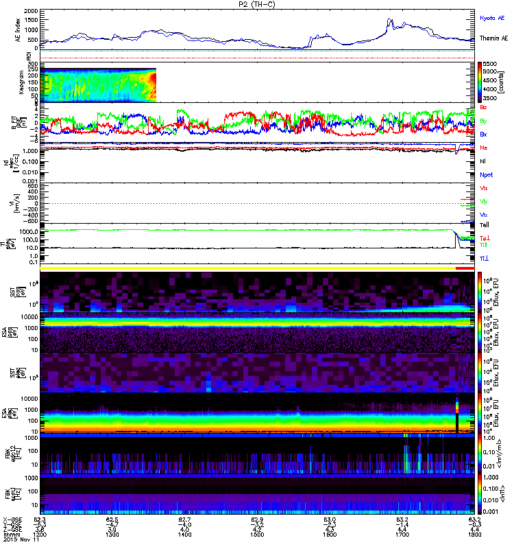Screen dimensions: 514x549
Task: Click the blue Npot legend label
Action: coord(487,175)
